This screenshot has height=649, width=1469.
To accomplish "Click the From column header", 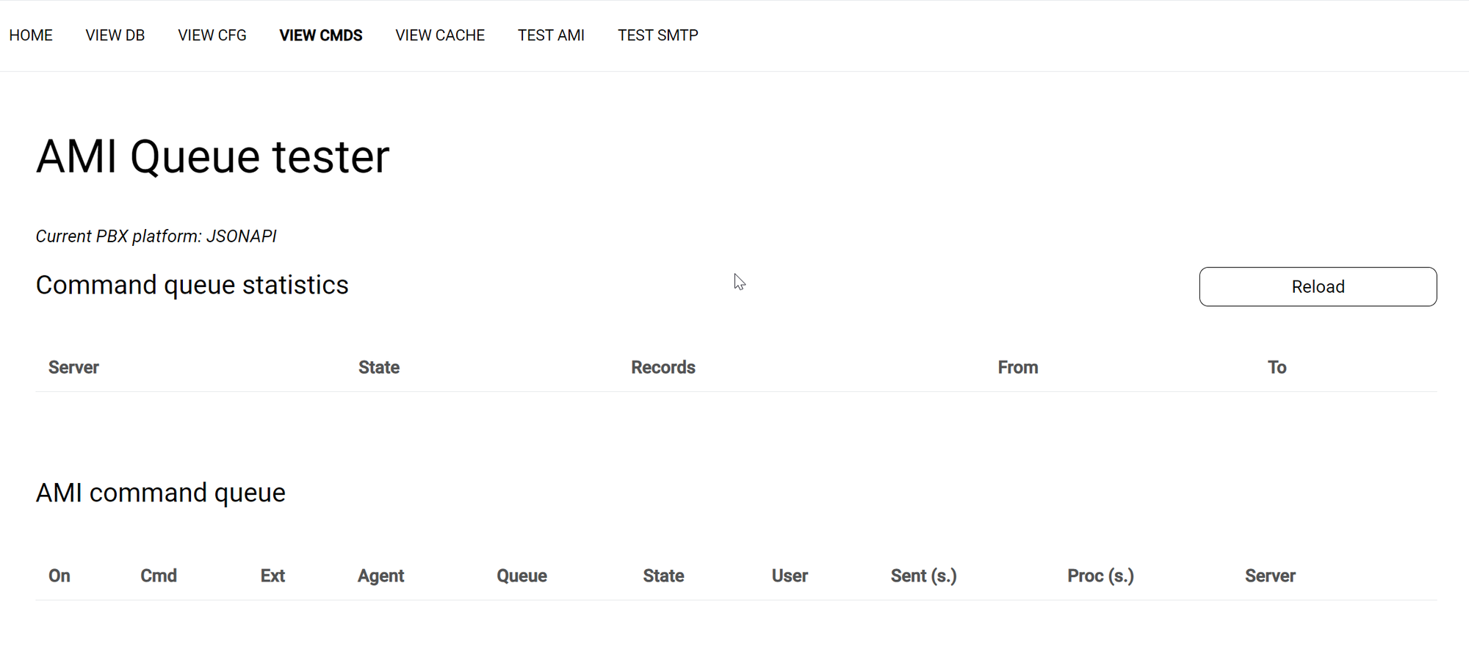I will pyautogui.click(x=1017, y=367).
